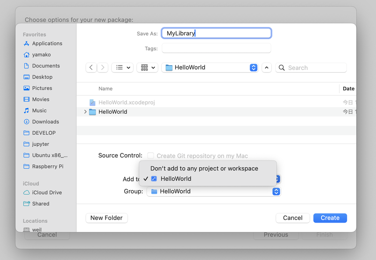Expand the HelloWorld folder disclosure triangle
This screenshot has width=376, height=260.
point(85,112)
